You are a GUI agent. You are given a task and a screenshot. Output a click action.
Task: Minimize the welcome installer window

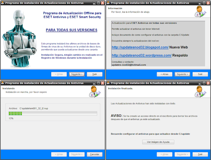tap(95, 3)
